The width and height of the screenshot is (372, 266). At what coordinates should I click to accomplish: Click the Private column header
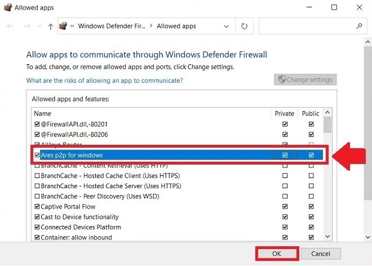pos(284,113)
